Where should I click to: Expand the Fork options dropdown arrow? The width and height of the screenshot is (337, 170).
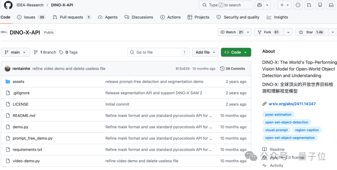[288, 32]
